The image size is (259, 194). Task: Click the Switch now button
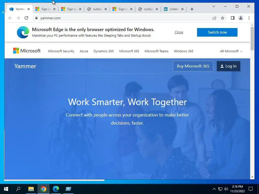(217, 32)
